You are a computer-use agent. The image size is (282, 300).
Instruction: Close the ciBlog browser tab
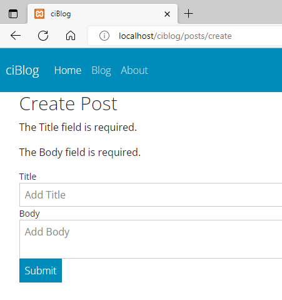[x=167, y=14]
